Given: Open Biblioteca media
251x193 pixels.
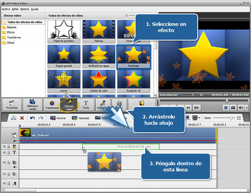Looking at the screenshot, I should pos(32,104).
